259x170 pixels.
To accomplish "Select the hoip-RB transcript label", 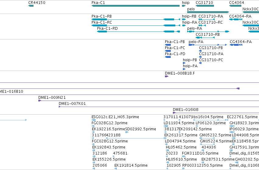I will point(189,16).
